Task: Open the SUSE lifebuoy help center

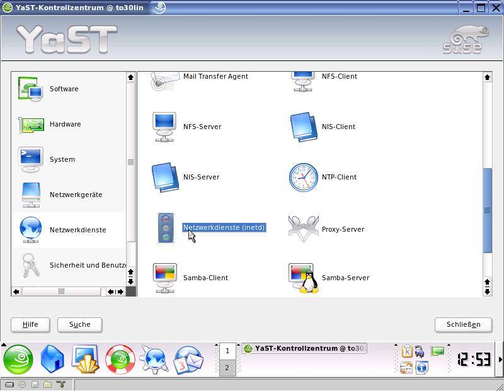Action: (120, 360)
